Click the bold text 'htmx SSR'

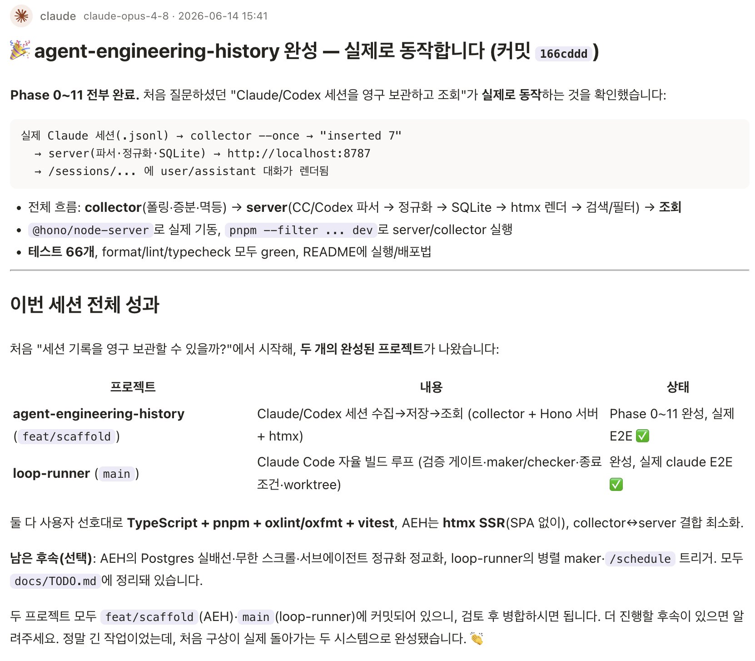click(x=474, y=523)
